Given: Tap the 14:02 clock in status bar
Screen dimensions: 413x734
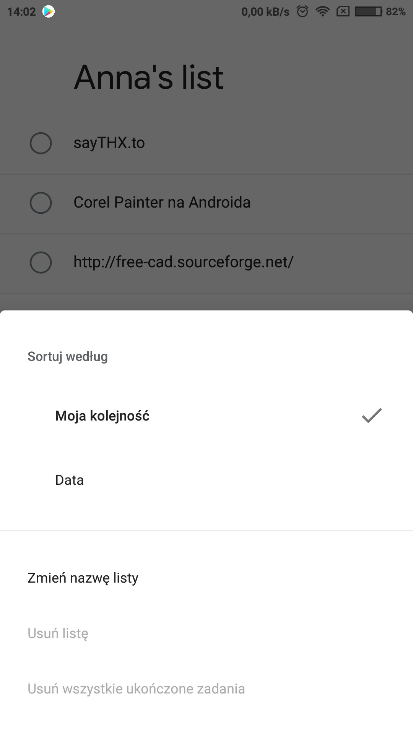Looking at the screenshot, I should (21, 12).
